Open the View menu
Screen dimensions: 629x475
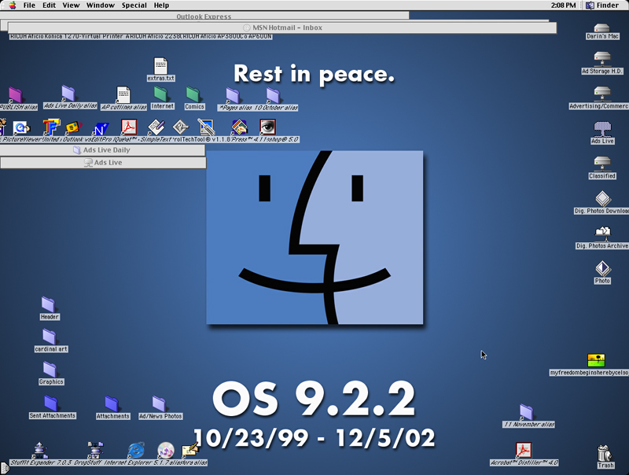[x=71, y=6]
